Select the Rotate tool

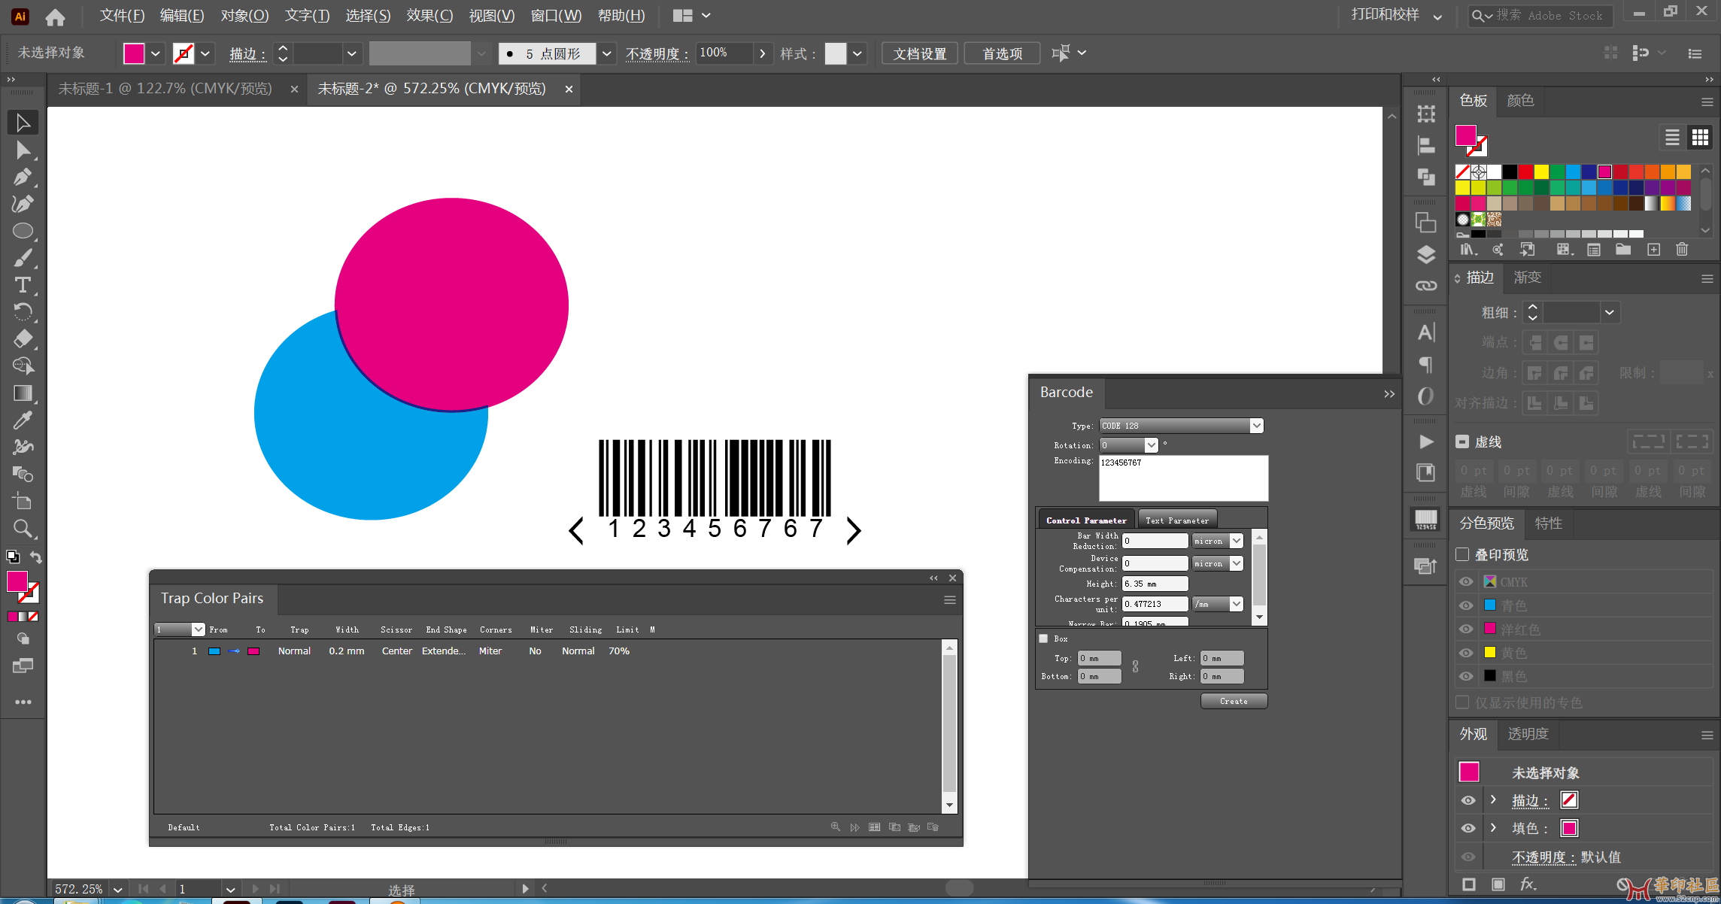[x=23, y=312]
